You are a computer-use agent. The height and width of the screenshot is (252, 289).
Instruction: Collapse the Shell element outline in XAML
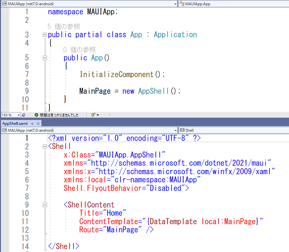pyautogui.click(x=45, y=147)
